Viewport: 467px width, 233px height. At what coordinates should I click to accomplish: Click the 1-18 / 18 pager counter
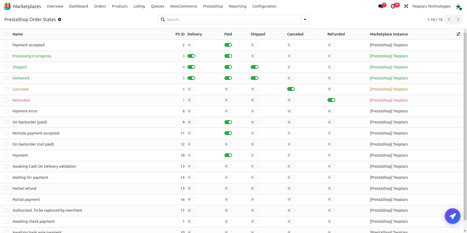pyautogui.click(x=435, y=20)
